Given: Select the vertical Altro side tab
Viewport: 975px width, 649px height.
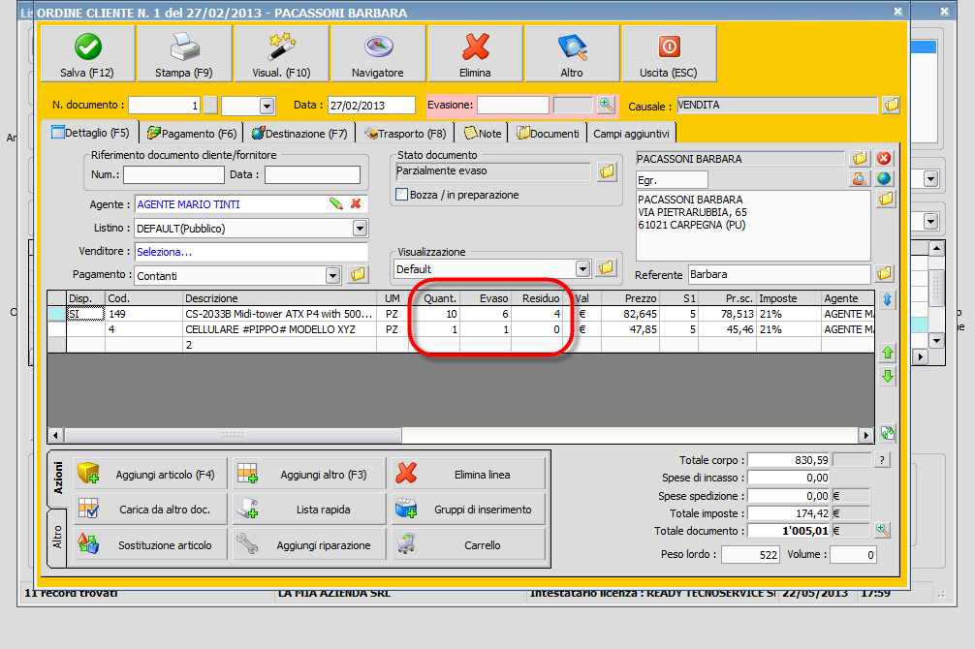Looking at the screenshot, I should [x=57, y=539].
